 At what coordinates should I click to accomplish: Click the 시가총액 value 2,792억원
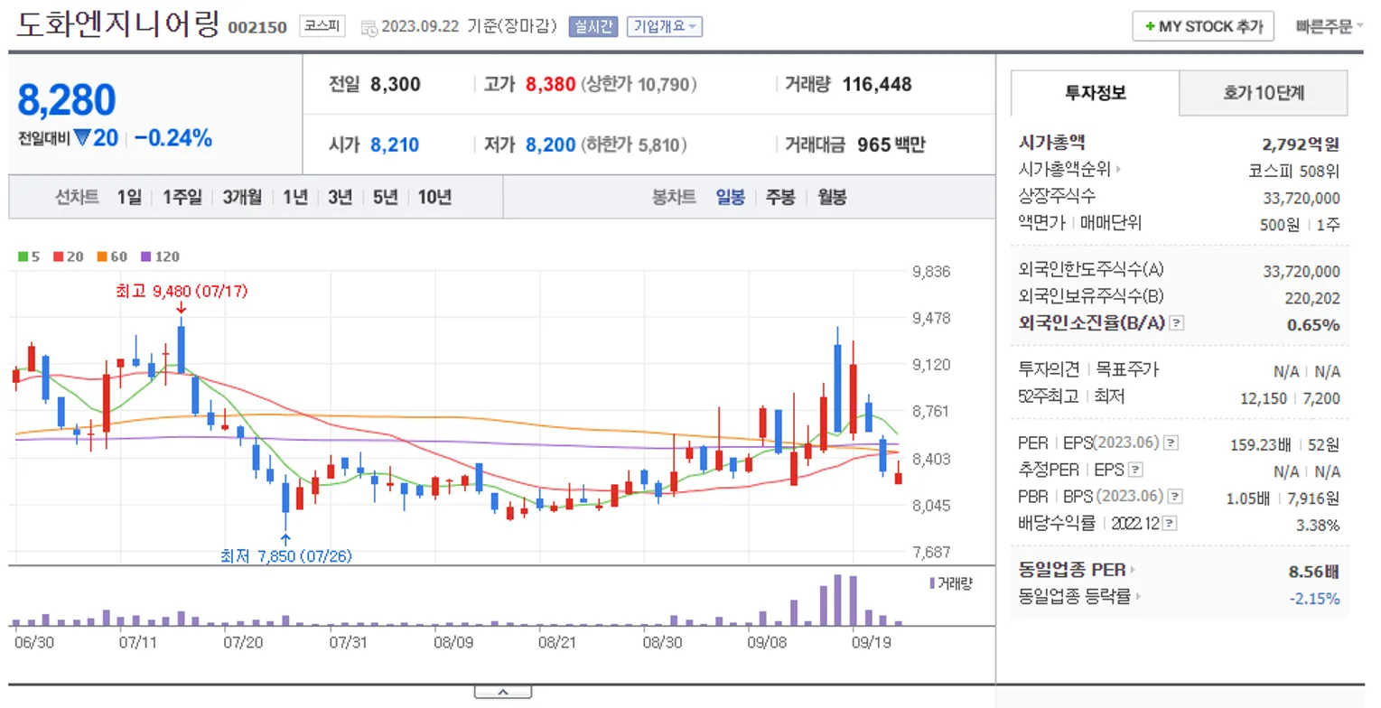click(x=1301, y=144)
